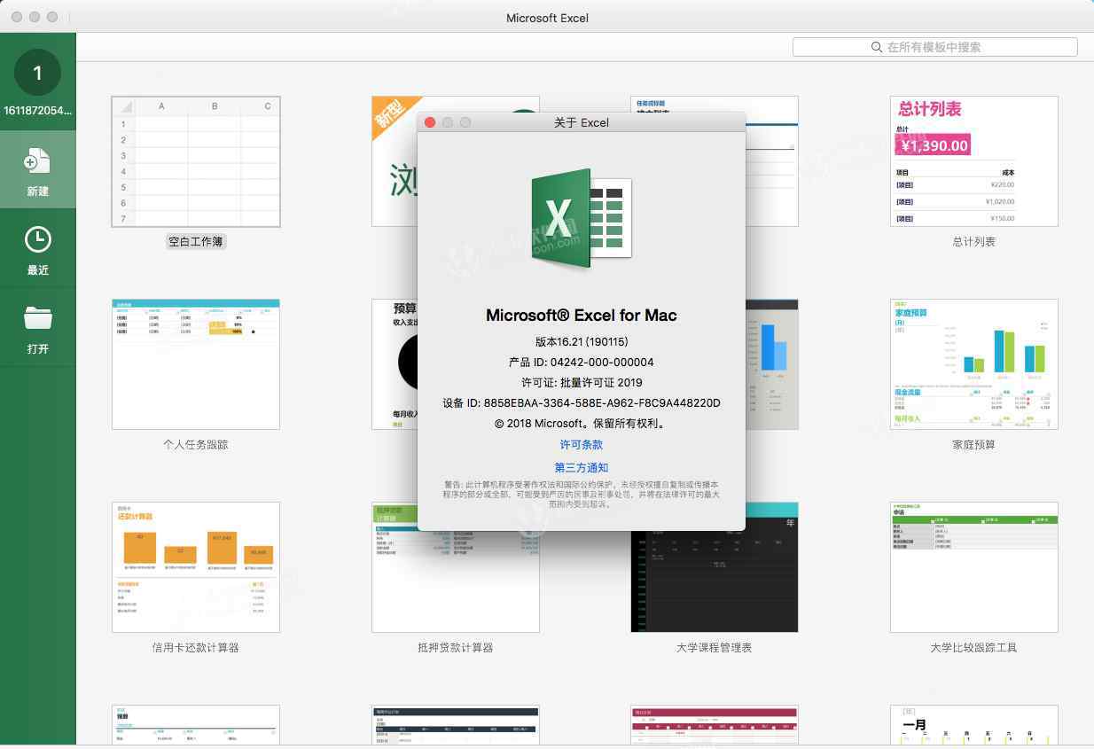This screenshot has width=1094, height=749.
Task: Select the 家庭预算 template thumbnail
Action: click(974, 364)
